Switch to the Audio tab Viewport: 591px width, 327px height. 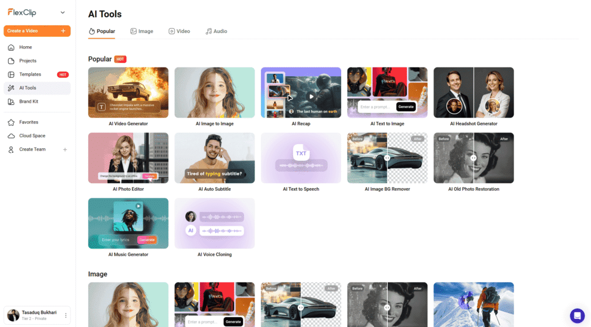tap(216, 31)
